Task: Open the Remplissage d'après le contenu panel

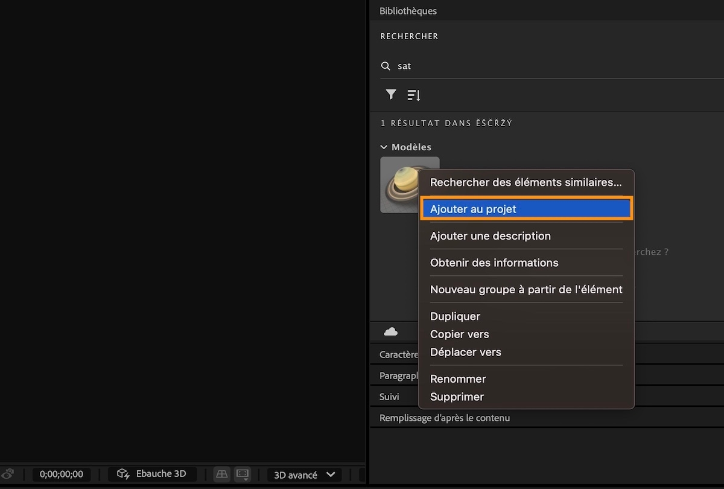Action: click(444, 417)
